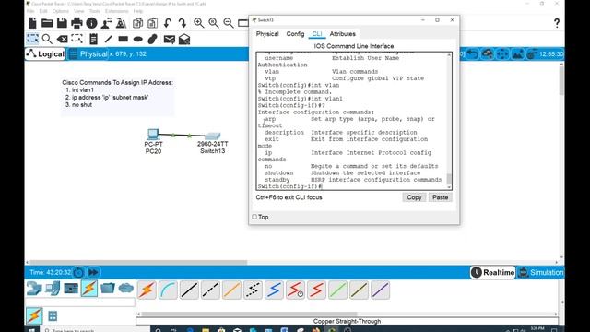The width and height of the screenshot is (590, 332).
Task: Click the fast forward time button
Action: [93, 272]
